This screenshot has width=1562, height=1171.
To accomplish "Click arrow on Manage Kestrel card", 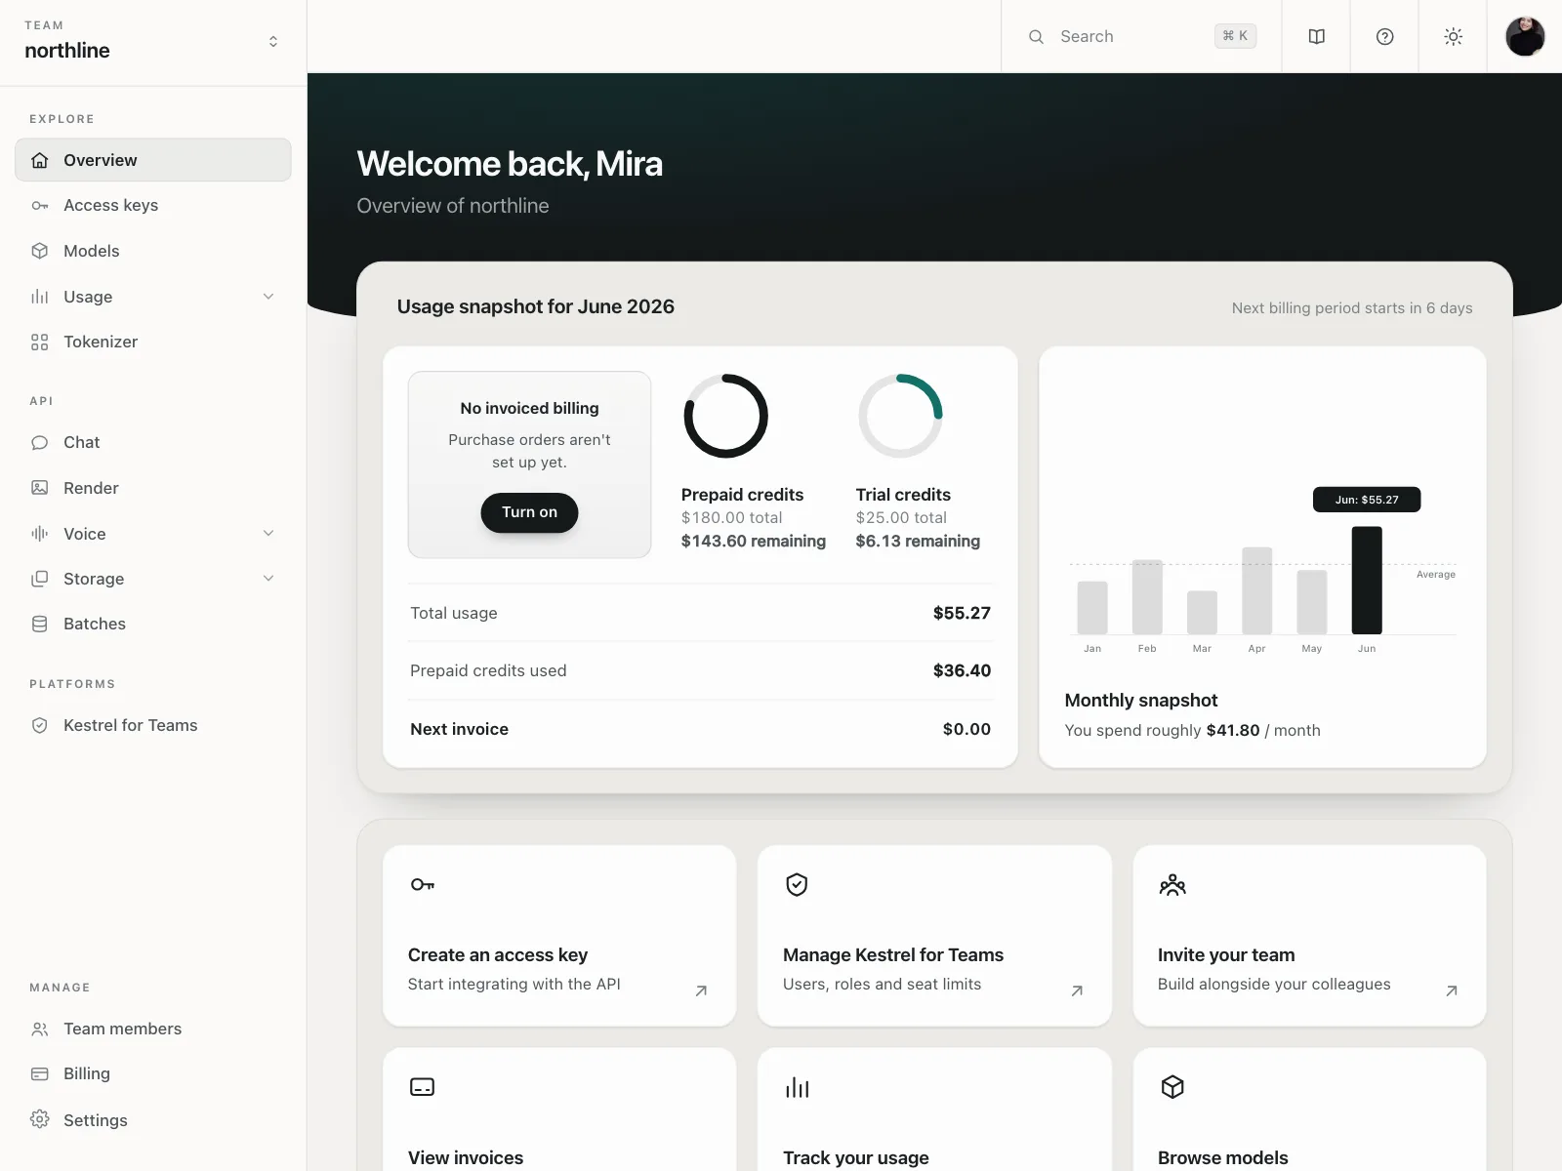I will pyautogui.click(x=1077, y=990).
